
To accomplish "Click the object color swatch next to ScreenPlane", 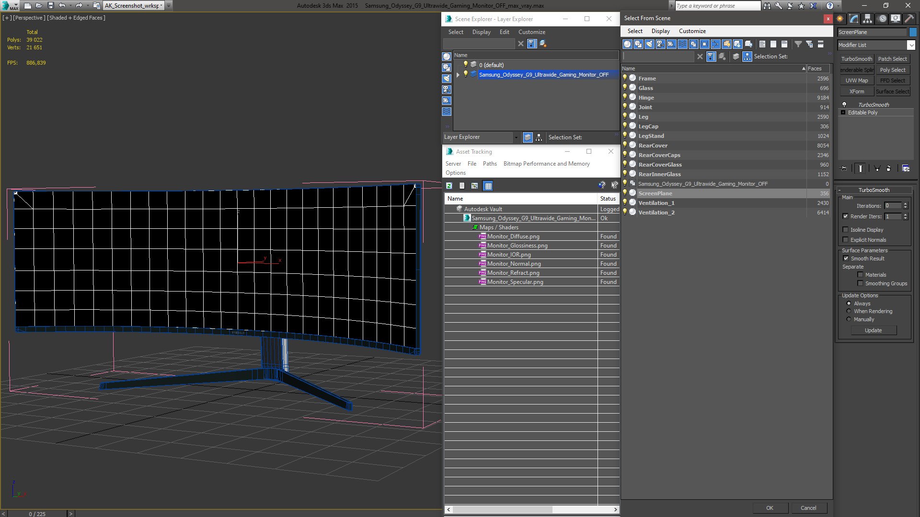I will [x=912, y=32].
